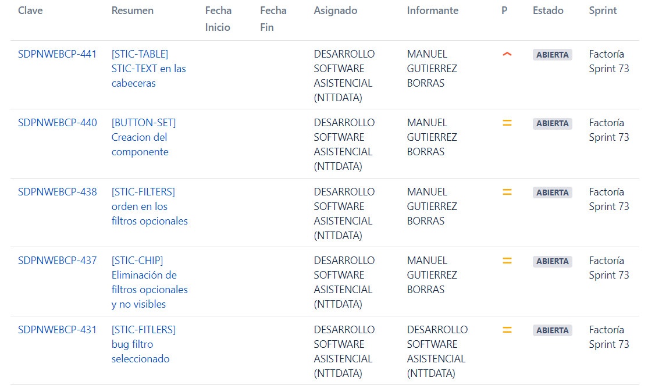The image size is (648, 392).
Task: Open the BUTTON-SET Creacion del componente summary
Action: coord(144,137)
